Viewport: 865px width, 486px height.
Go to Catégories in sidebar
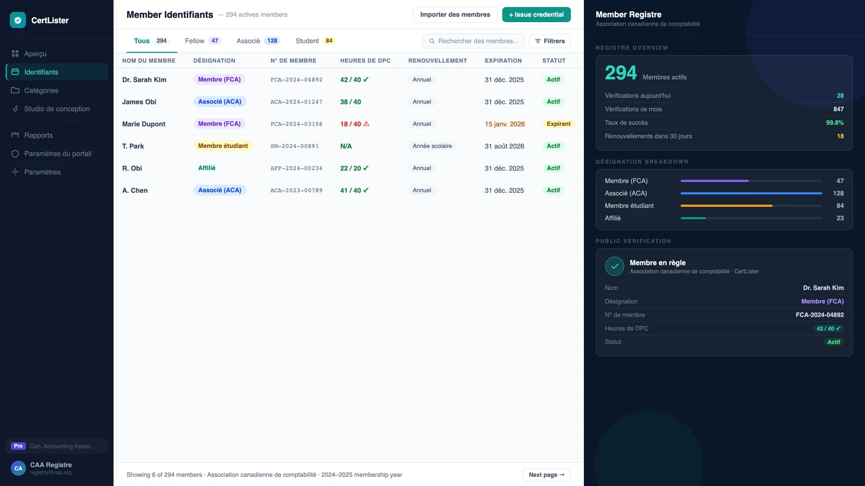click(57, 90)
